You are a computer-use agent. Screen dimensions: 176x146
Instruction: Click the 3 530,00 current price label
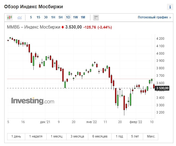pyautogui.click(x=162, y=88)
